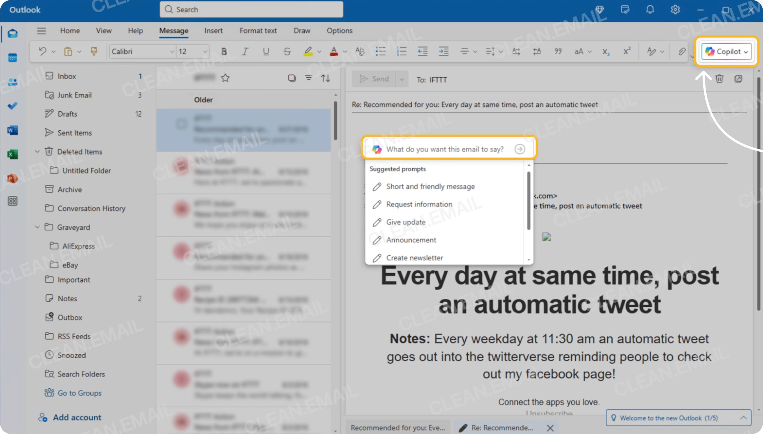
Task: Expand the Copilot dropdown menu
Action: click(746, 51)
